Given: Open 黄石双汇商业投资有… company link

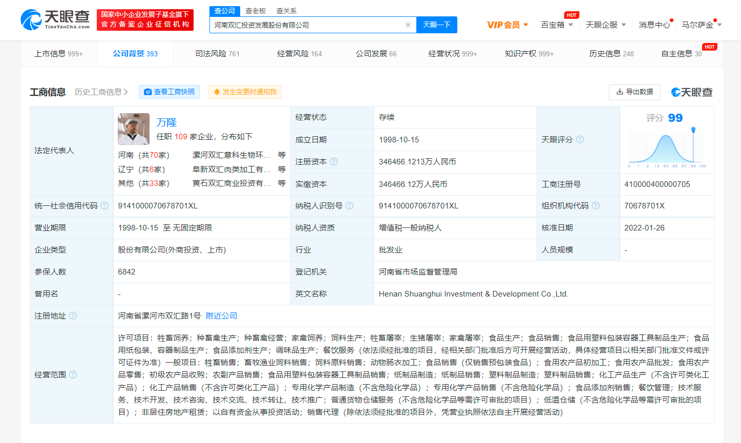Looking at the screenshot, I should point(231,183).
